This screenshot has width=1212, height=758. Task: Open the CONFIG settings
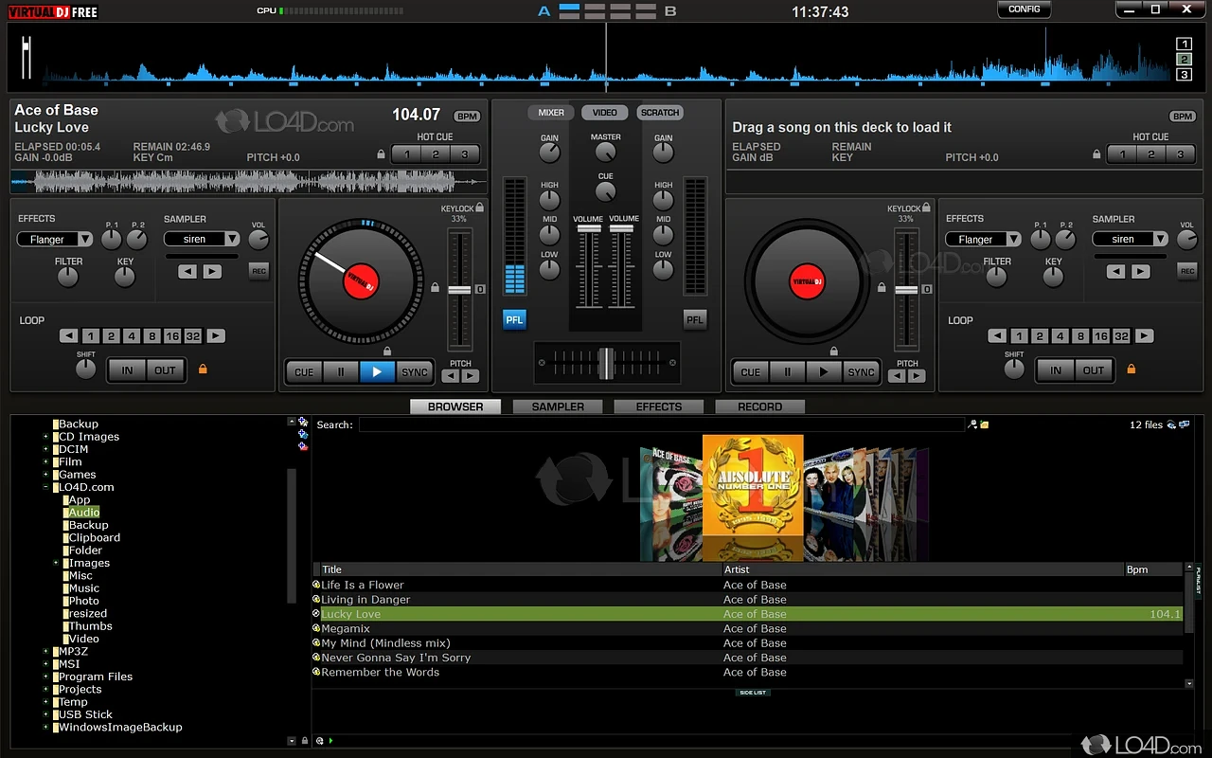click(x=1025, y=9)
